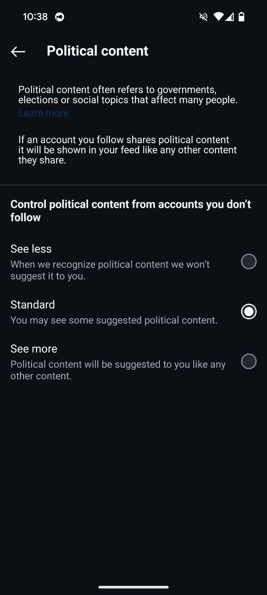Select the See more radio button

pos(249,361)
